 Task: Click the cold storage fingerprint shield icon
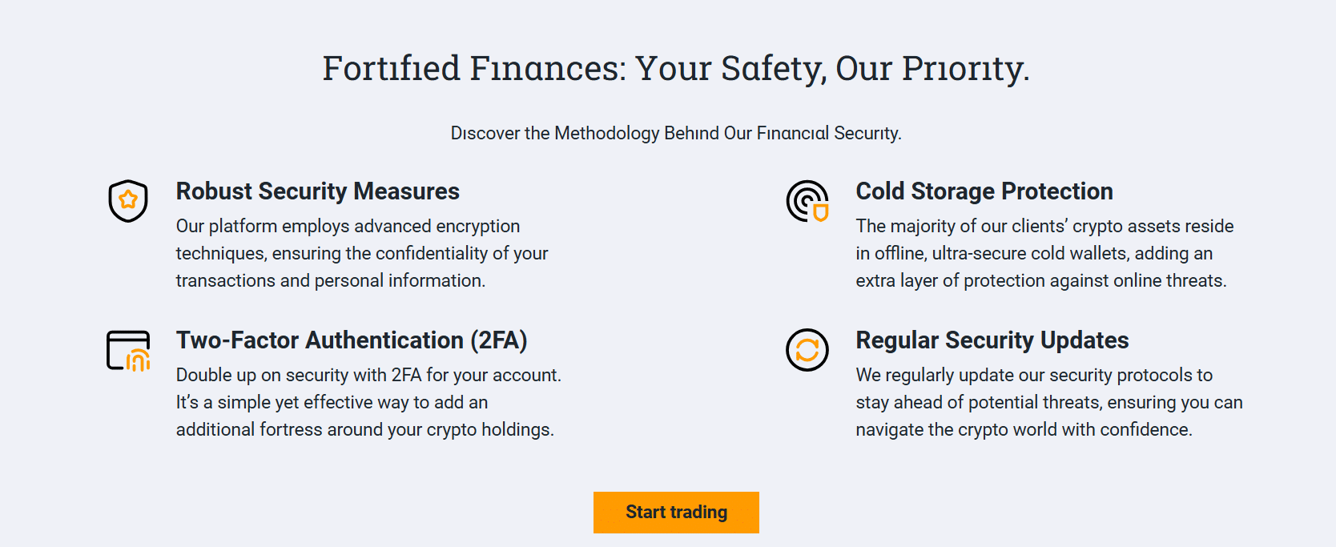point(807,201)
